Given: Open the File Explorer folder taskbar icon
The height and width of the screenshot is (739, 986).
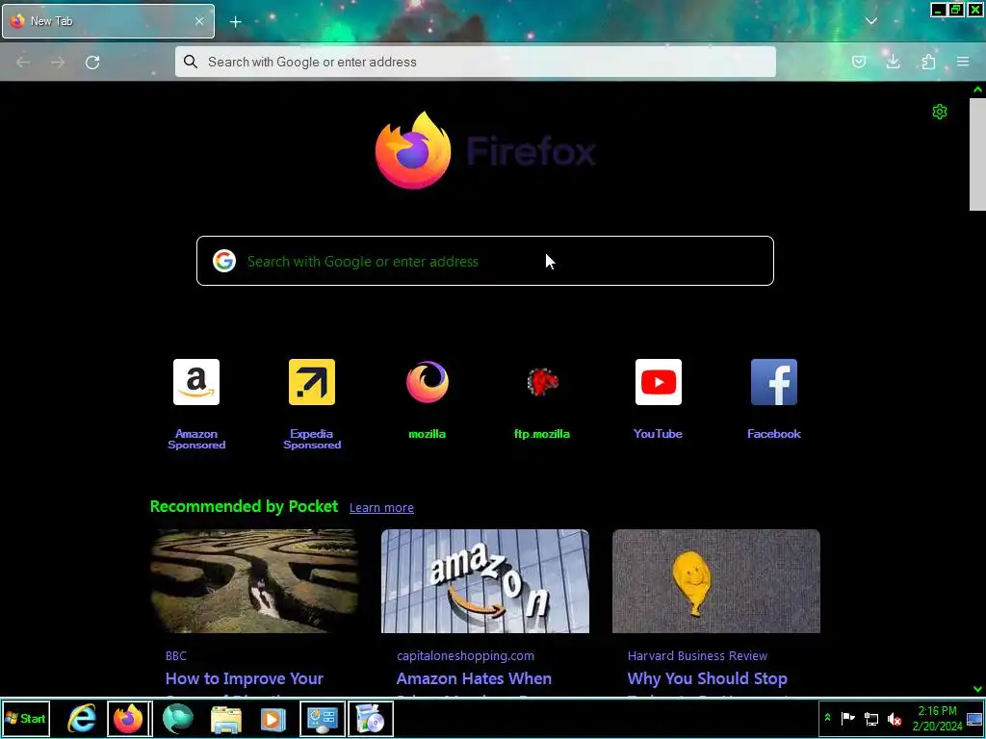Looking at the screenshot, I should [x=225, y=719].
